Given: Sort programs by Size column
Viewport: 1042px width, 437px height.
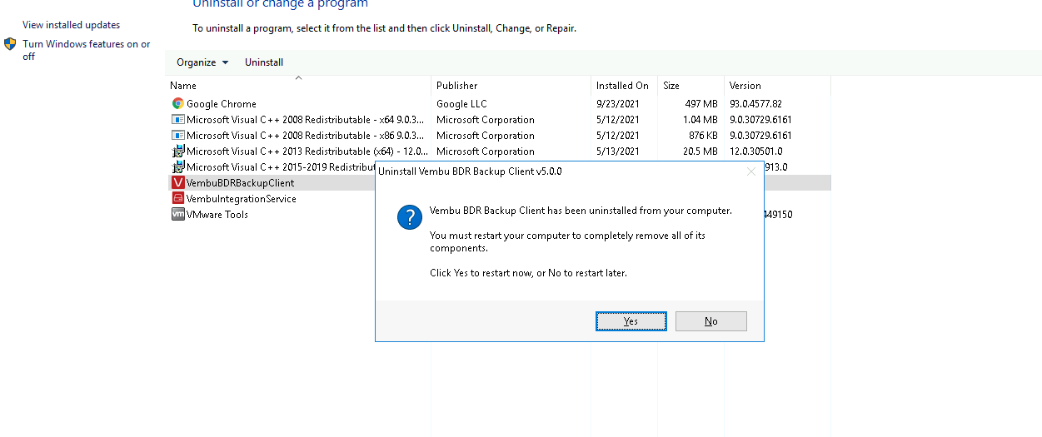Looking at the screenshot, I should [671, 86].
